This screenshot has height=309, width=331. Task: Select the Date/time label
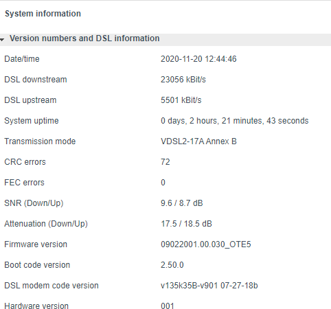click(x=22, y=59)
